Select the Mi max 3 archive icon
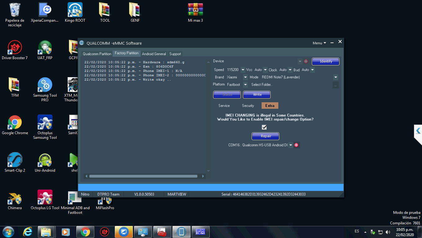This screenshot has width=422, height=238. tap(195, 13)
